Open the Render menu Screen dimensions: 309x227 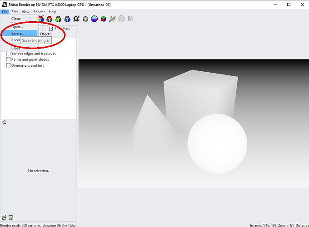[39, 12]
